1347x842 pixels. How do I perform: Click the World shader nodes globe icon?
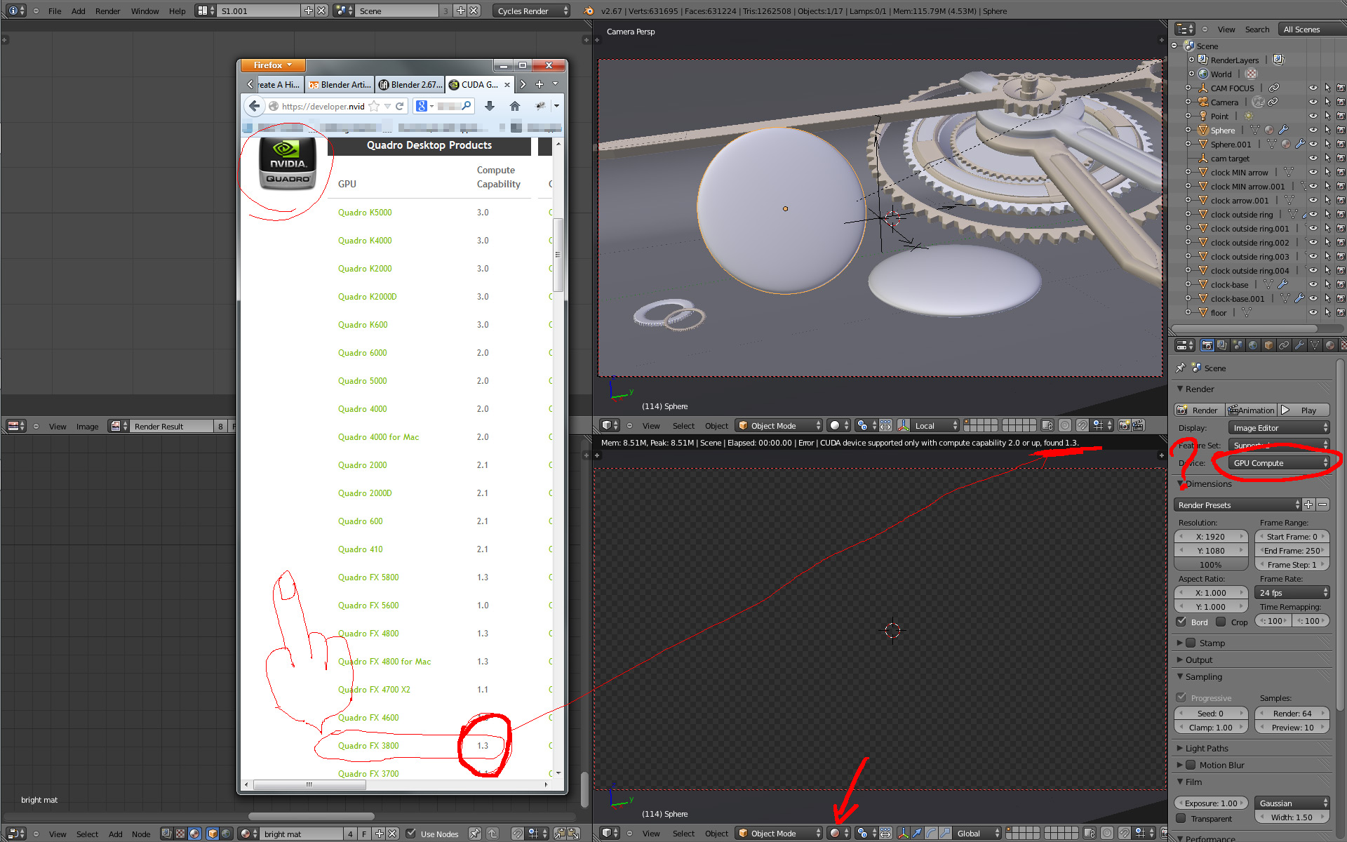click(x=226, y=834)
